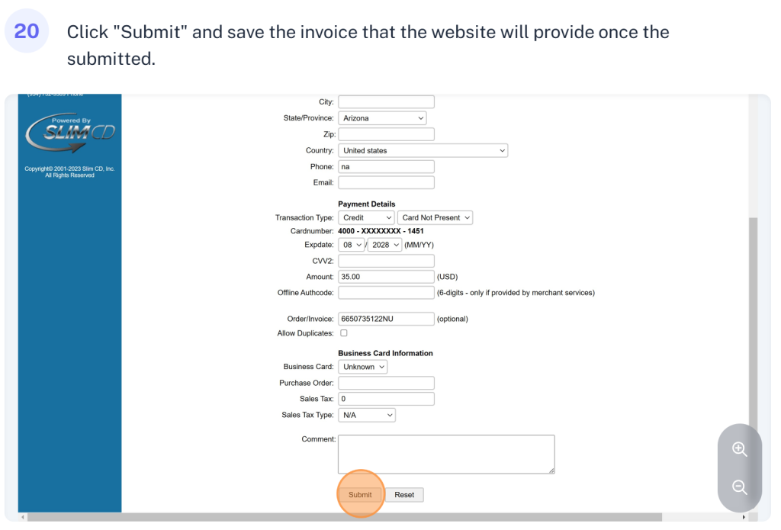Open the Card Not Present dropdown
This screenshot has width=781, height=530.
[435, 218]
